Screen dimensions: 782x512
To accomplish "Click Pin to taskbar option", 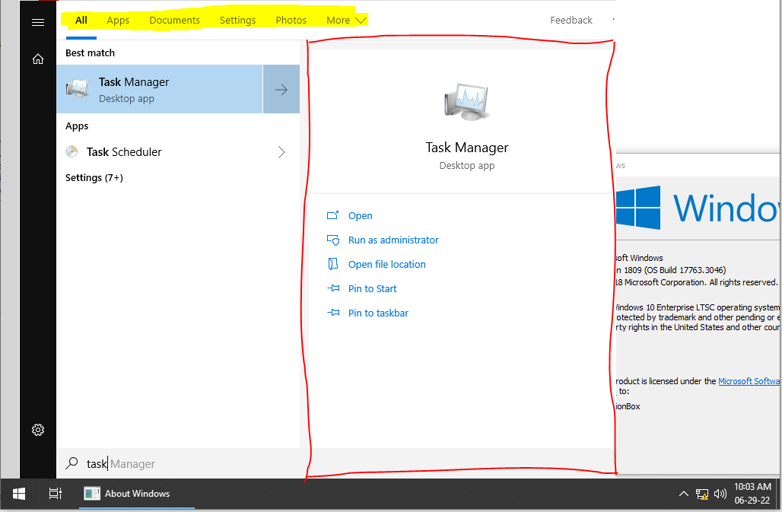I will (x=377, y=313).
